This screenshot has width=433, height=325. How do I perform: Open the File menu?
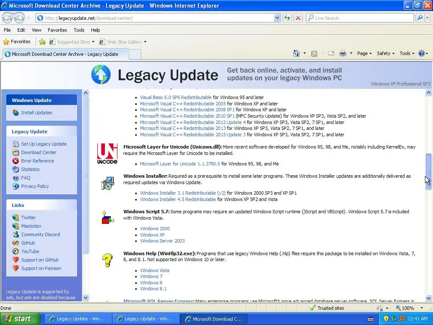coord(7,30)
